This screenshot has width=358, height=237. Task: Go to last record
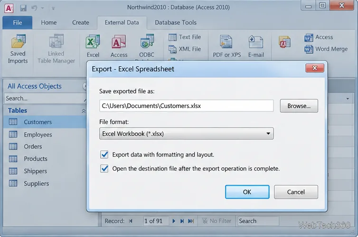pos(182,221)
